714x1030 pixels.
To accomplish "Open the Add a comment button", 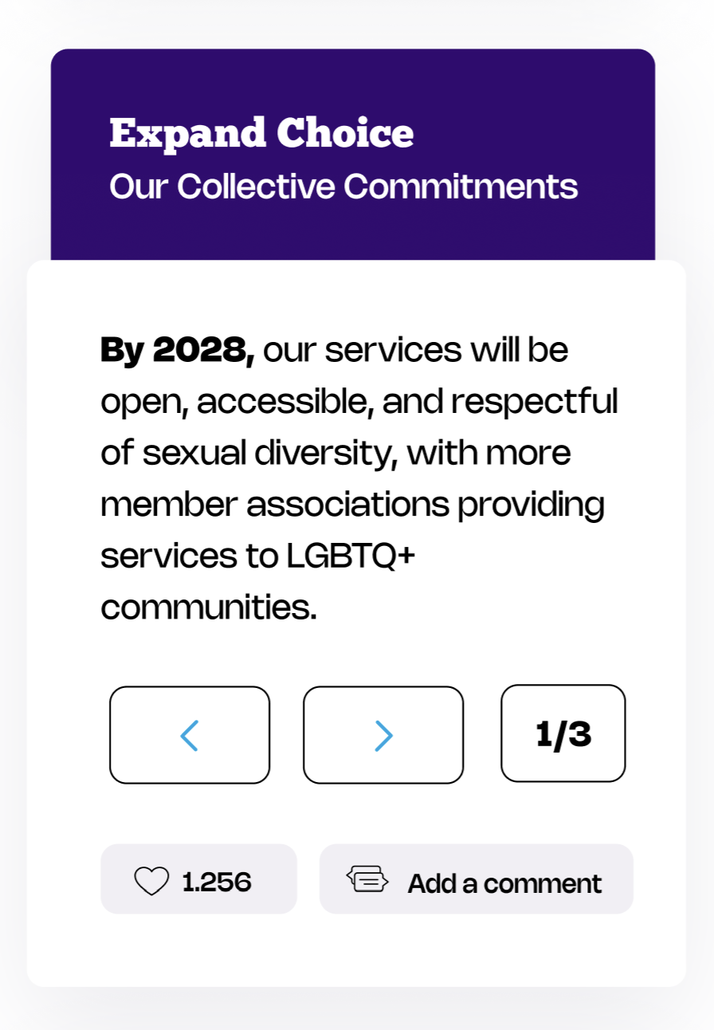I will pyautogui.click(x=477, y=879).
